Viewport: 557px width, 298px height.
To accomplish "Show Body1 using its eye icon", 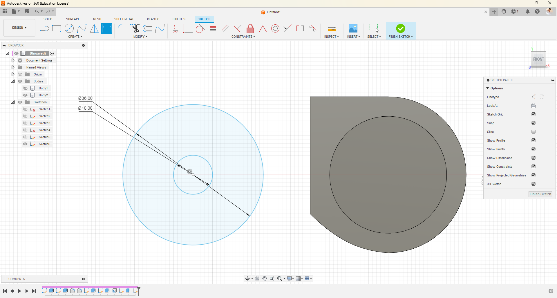I will tap(25, 88).
